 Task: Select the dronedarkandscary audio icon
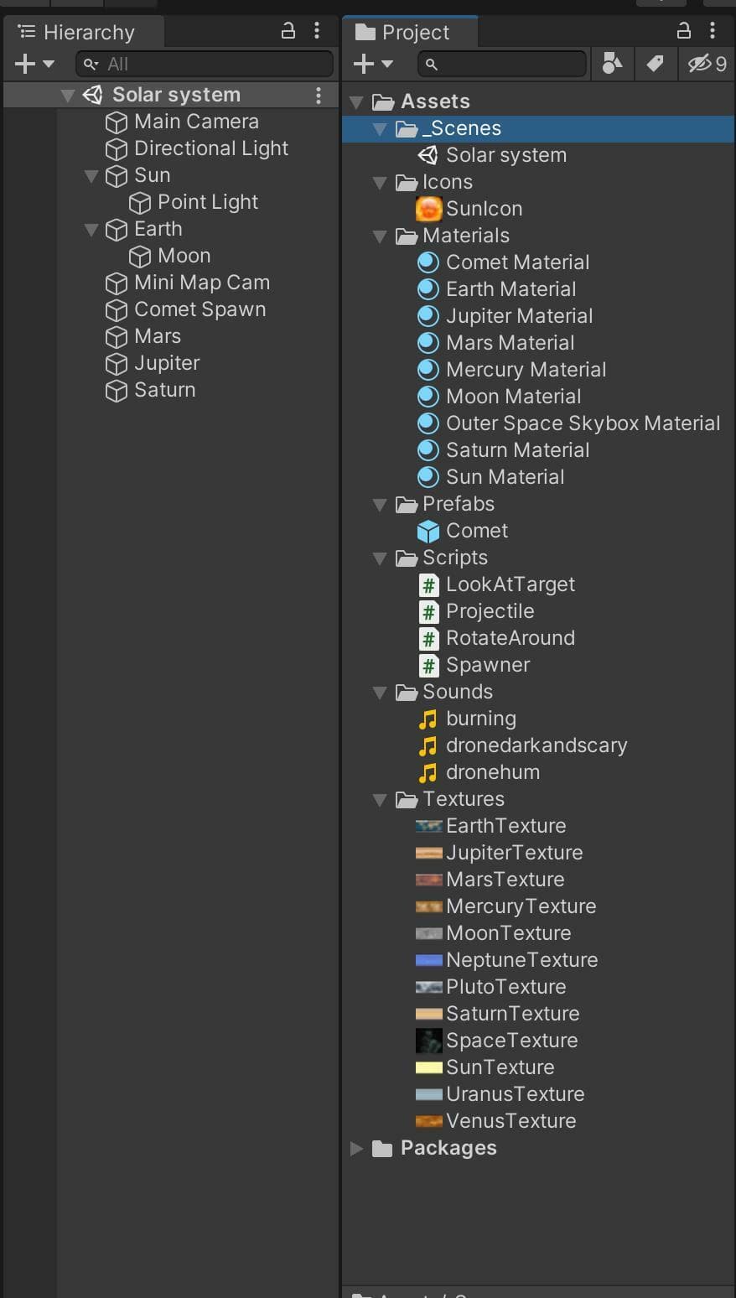[428, 746]
